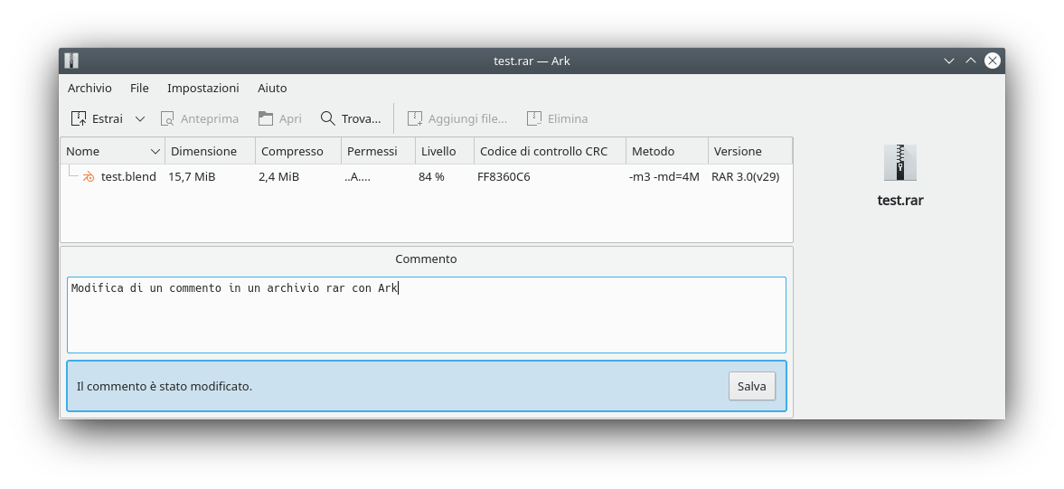
Task: Click the Codice di controllo CRC header
Action: (x=543, y=151)
